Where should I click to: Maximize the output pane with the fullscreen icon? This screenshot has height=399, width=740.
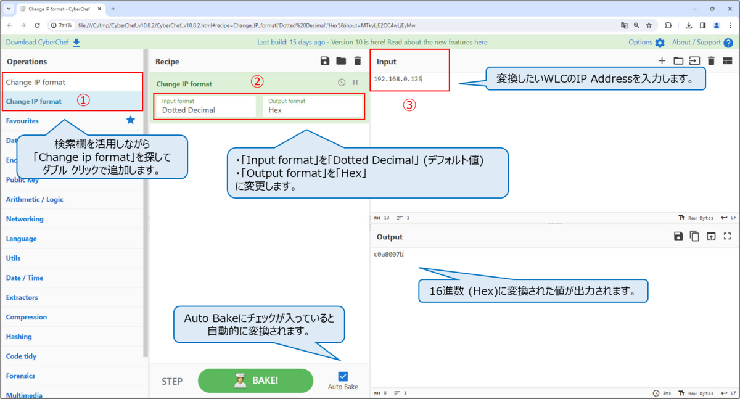pos(727,236)
